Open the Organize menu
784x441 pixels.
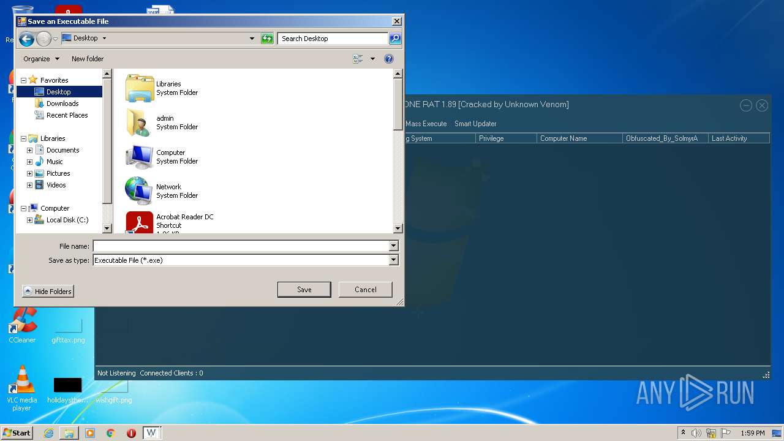(x=42, y=59)
